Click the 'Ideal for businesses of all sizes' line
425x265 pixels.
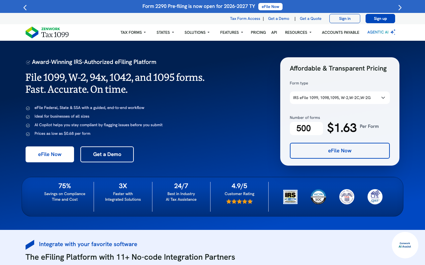tap(62, 116)
